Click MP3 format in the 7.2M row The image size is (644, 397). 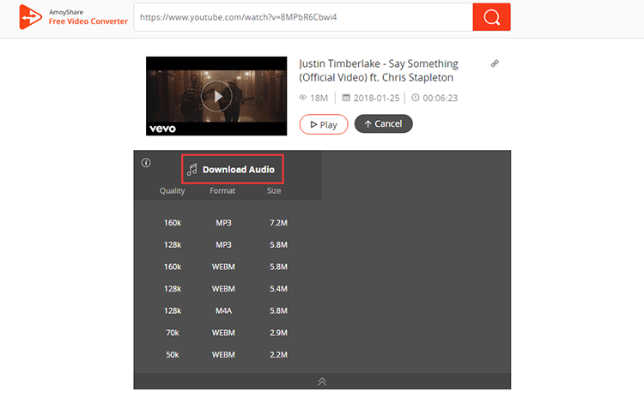click(x=223, y=223)
